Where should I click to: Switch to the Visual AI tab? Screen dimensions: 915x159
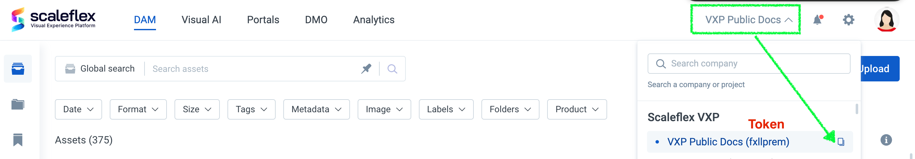coord(201,20)
